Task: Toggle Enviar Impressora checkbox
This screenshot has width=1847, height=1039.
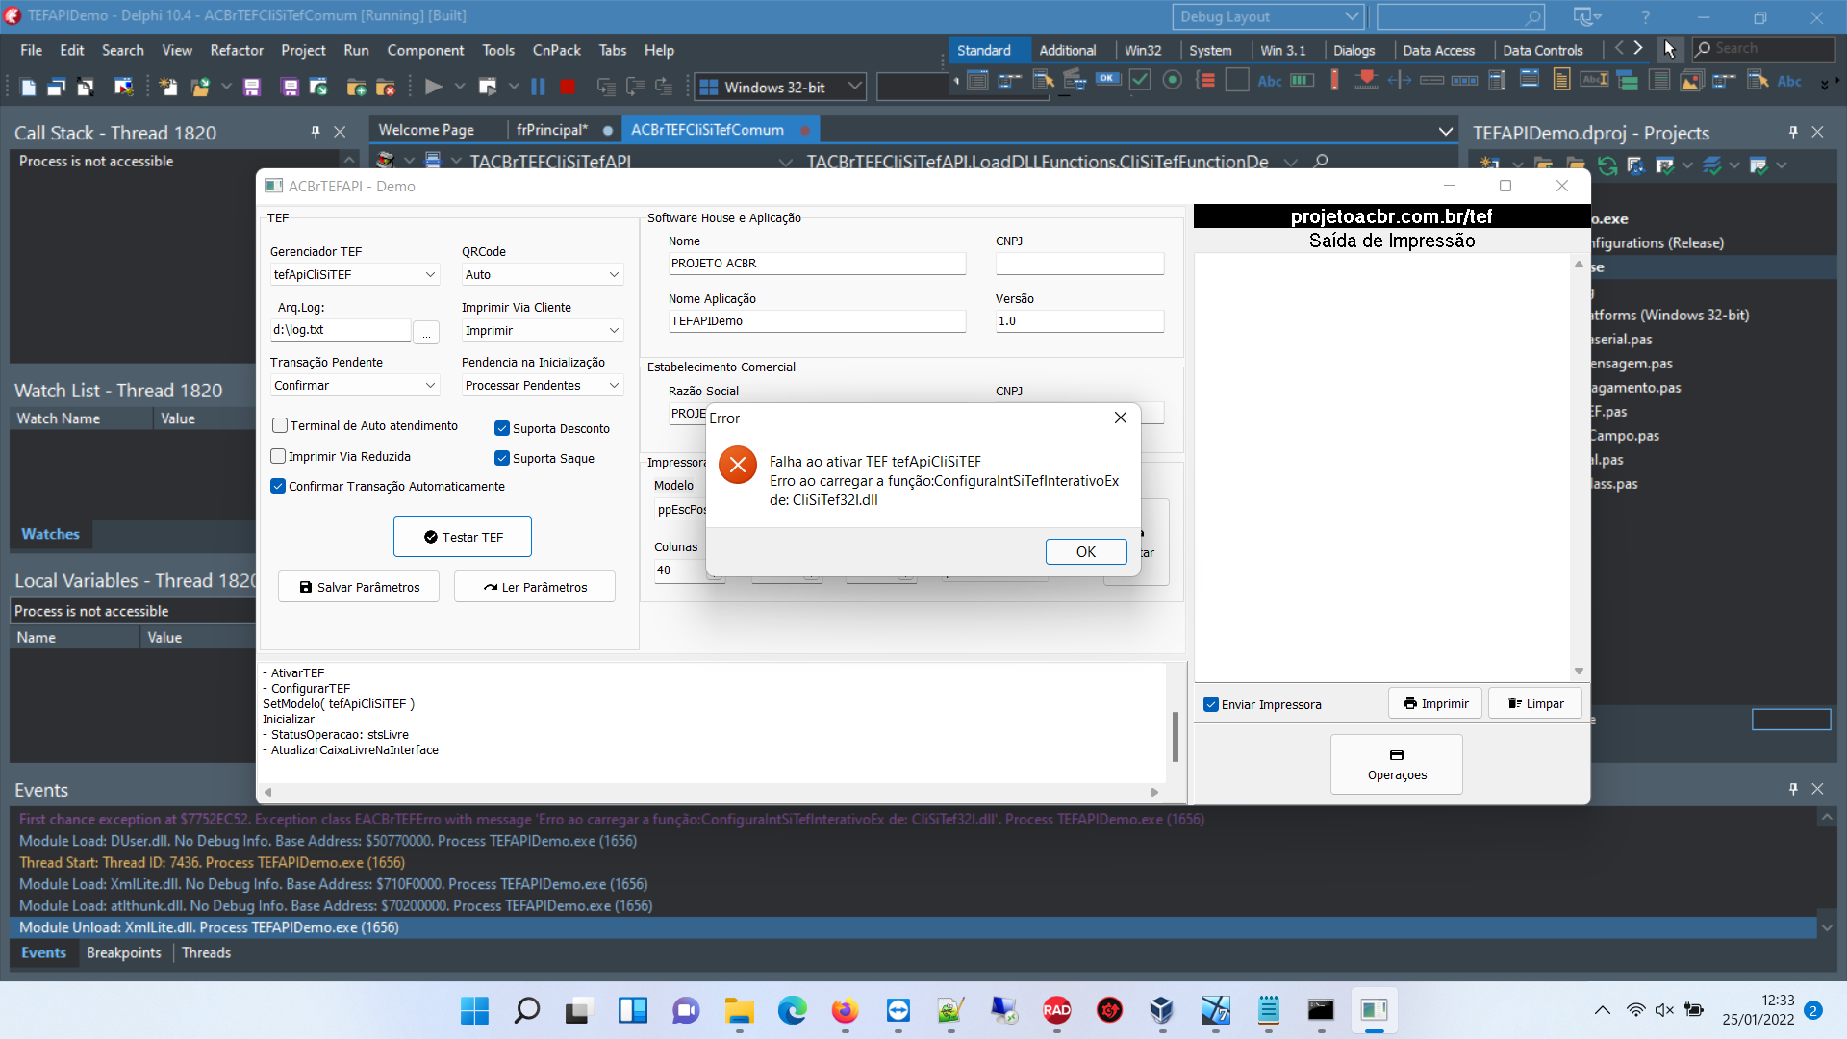Action: coord(1211,704)
